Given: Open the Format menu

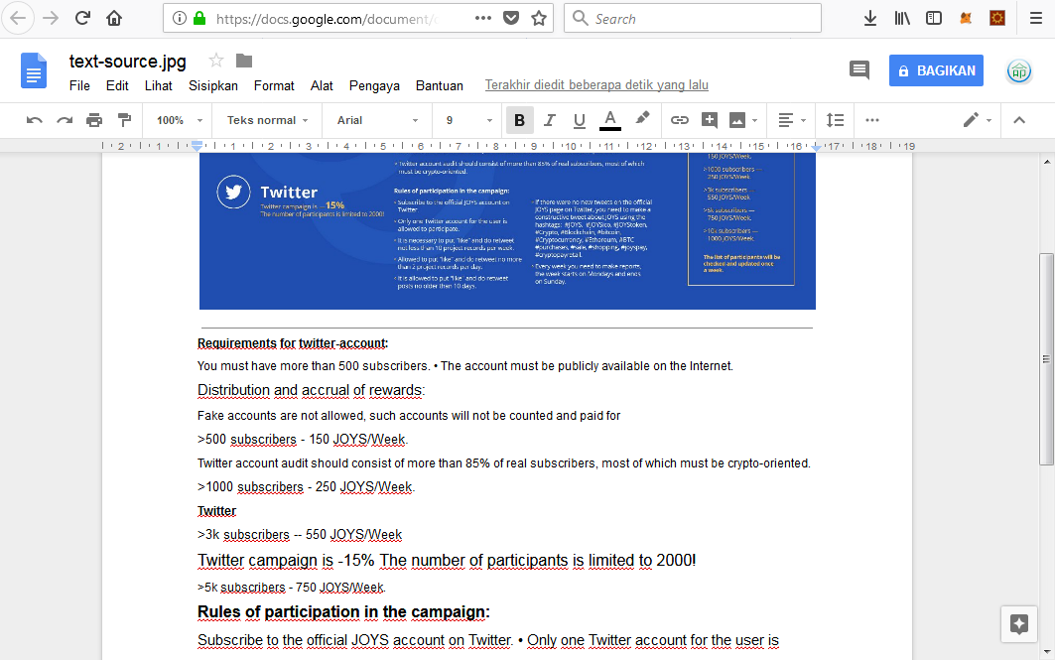Looking at the screenshot, I should (274, 85).
